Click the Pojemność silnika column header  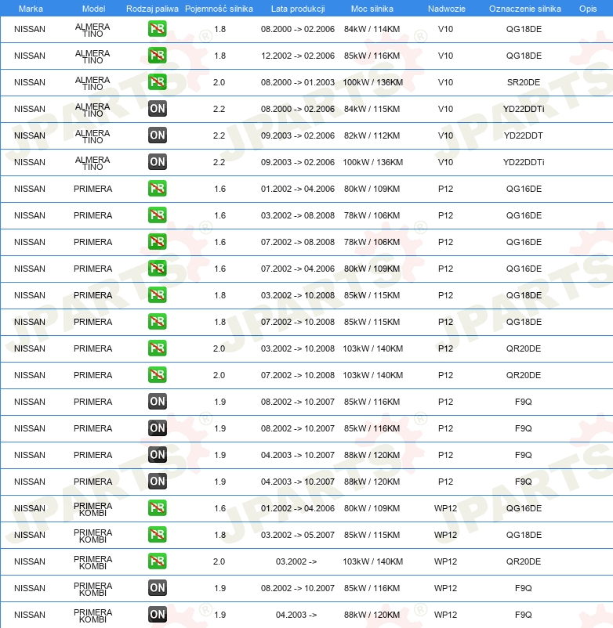click(x=219, y=9)
